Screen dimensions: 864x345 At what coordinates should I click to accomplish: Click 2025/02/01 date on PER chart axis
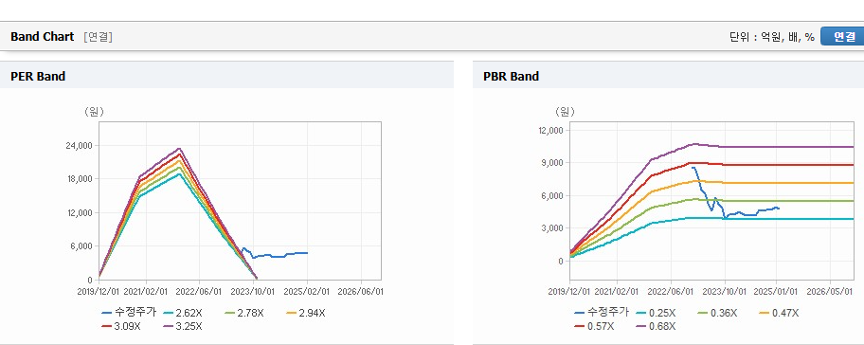tap(308, 291)
